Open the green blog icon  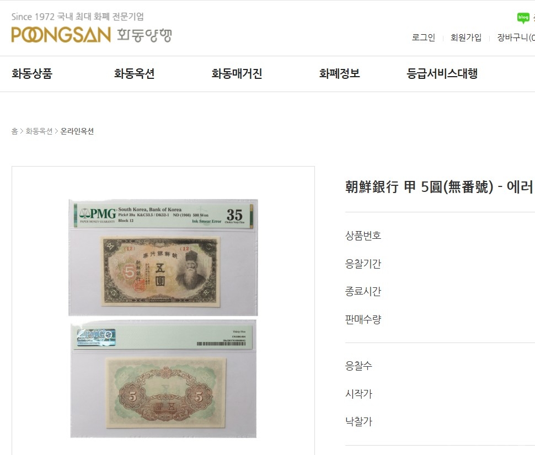coord(523,18)
